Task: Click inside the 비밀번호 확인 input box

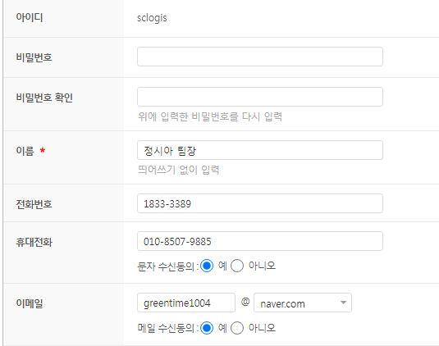Action: pyautogui.click(x=260, y=97)
